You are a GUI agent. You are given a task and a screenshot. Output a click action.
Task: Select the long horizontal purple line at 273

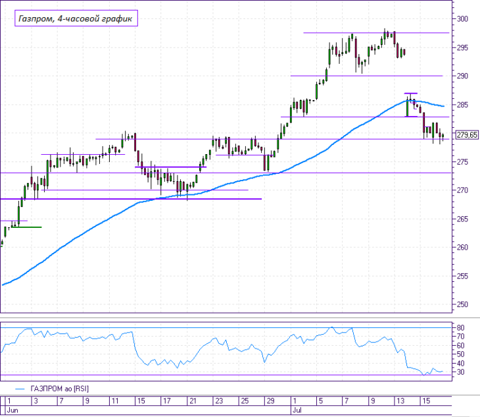[226, 173]
